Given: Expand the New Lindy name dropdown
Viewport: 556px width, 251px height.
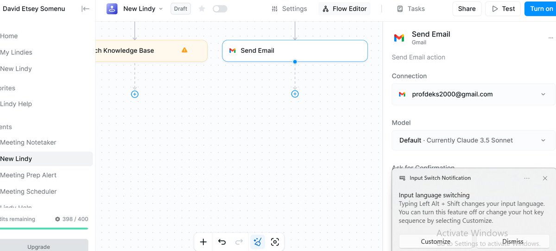Looking at the screenshot, I should coord(161,9).
